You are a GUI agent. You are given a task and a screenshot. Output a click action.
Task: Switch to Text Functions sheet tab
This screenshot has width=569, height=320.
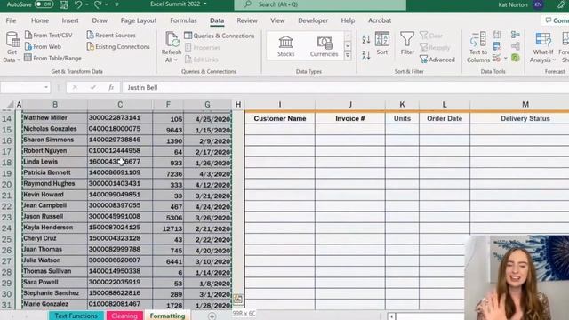point(76,316)
